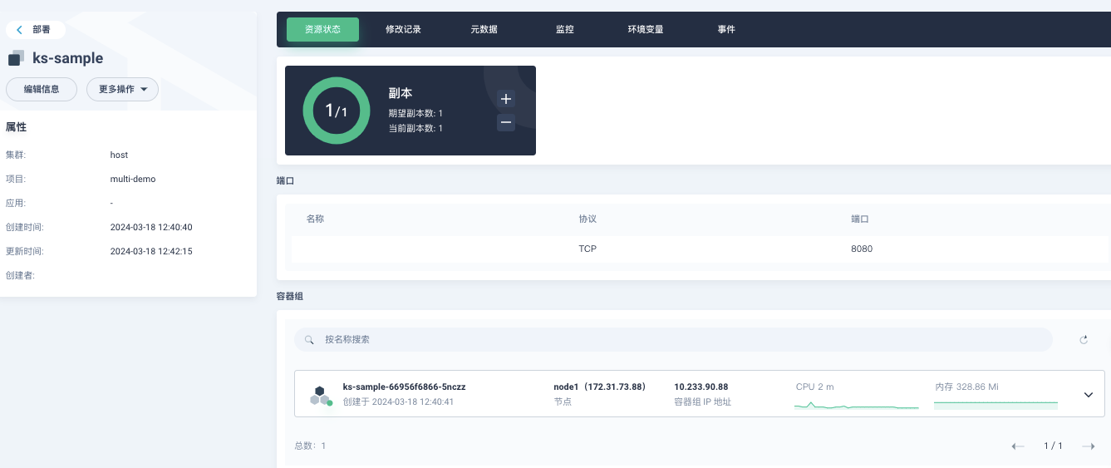This screenshot has width=1111, height=468.
Task: Click the ks-sample title text
Action: pos(68,58)
